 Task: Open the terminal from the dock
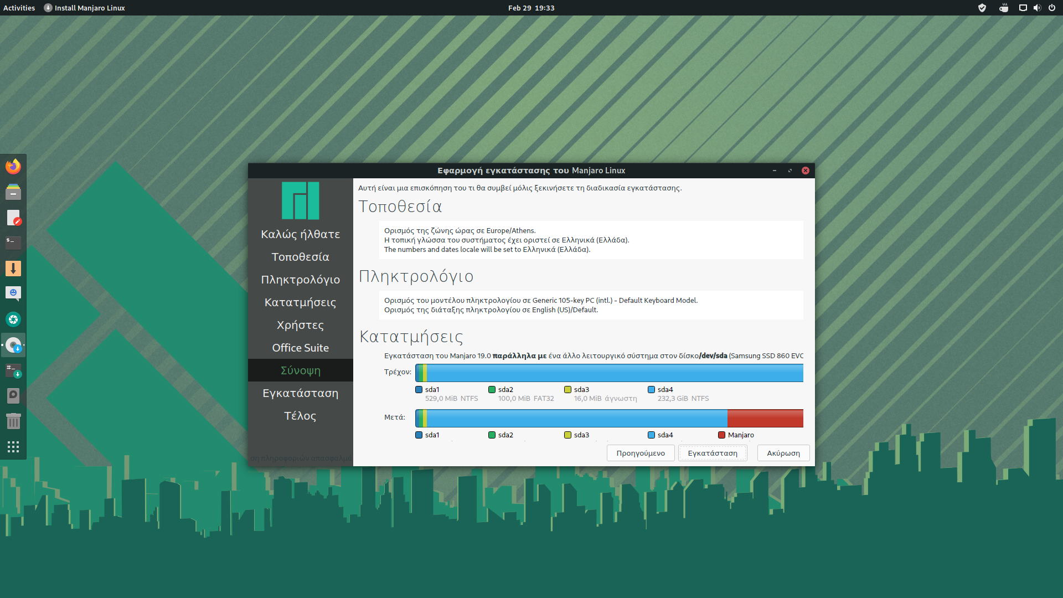point(13,243)
